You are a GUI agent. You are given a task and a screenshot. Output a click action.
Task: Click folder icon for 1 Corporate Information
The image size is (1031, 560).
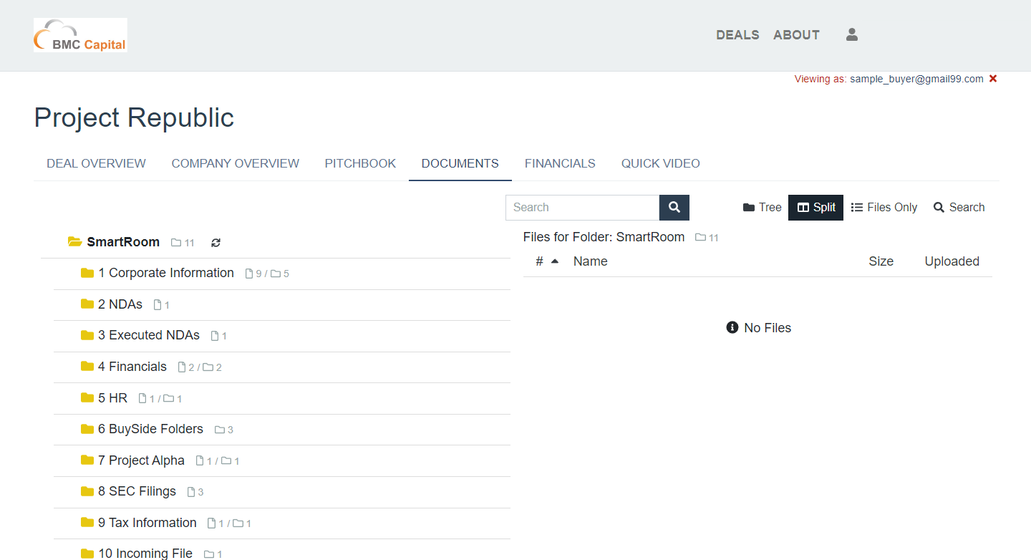[87, 273]
